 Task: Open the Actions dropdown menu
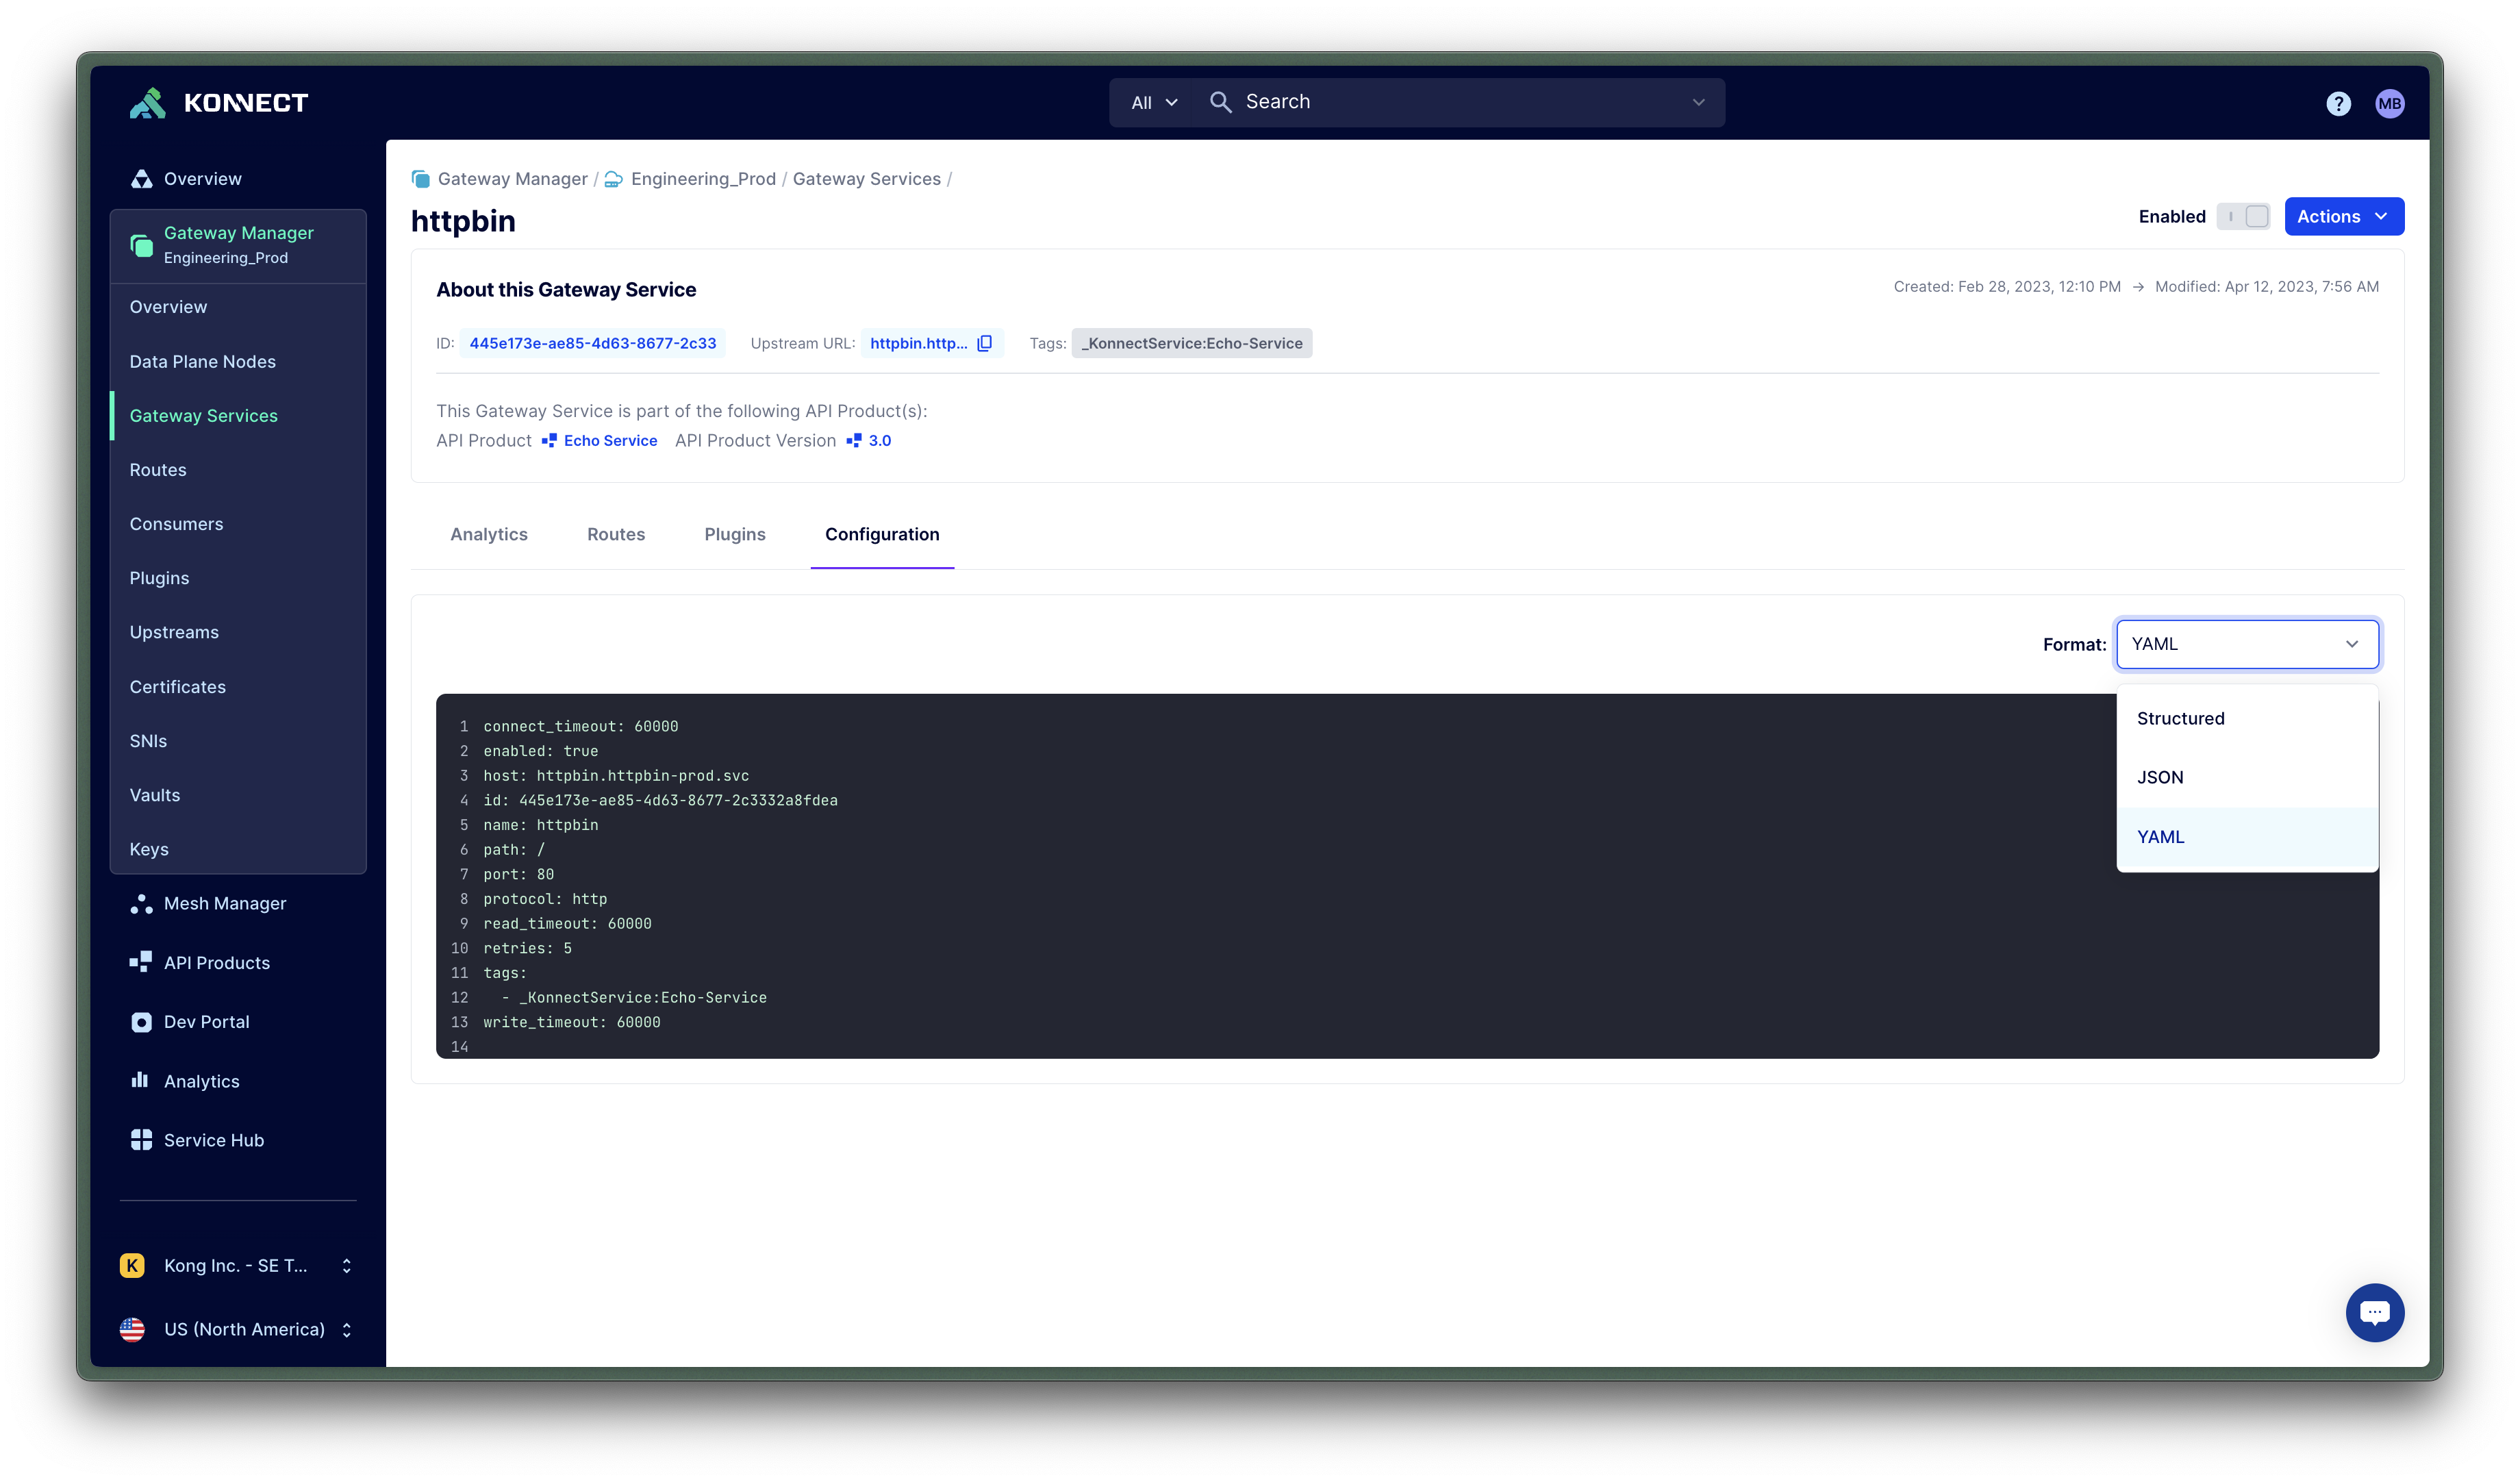2343,217
